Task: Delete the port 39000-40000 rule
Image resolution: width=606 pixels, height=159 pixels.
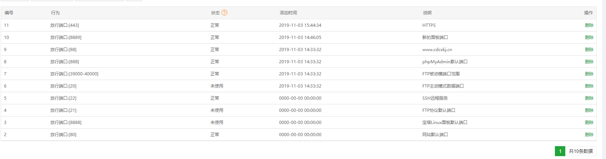Action: coord(589,74)
